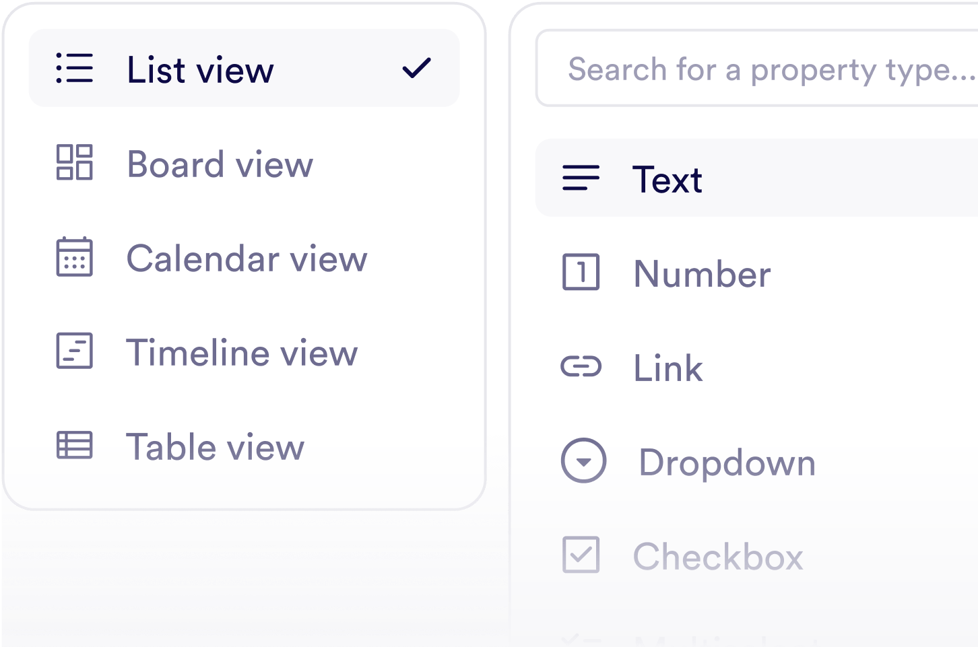Select the Number property row
The image size is (978, 647).
(x=701, y=273)
